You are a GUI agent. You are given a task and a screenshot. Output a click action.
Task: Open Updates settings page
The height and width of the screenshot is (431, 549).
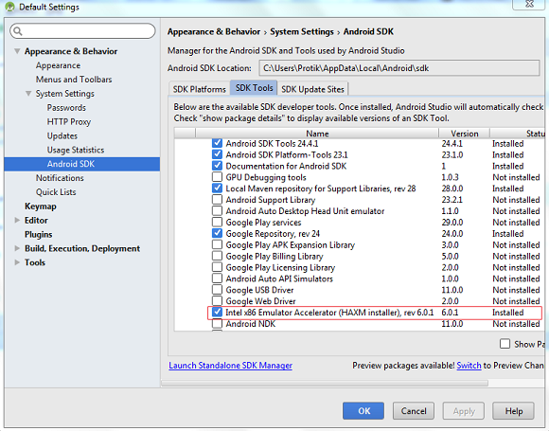(x=62, y=135)
